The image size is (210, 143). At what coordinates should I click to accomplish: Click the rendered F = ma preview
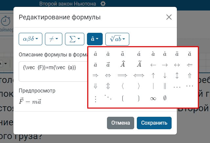click(30, 101)
